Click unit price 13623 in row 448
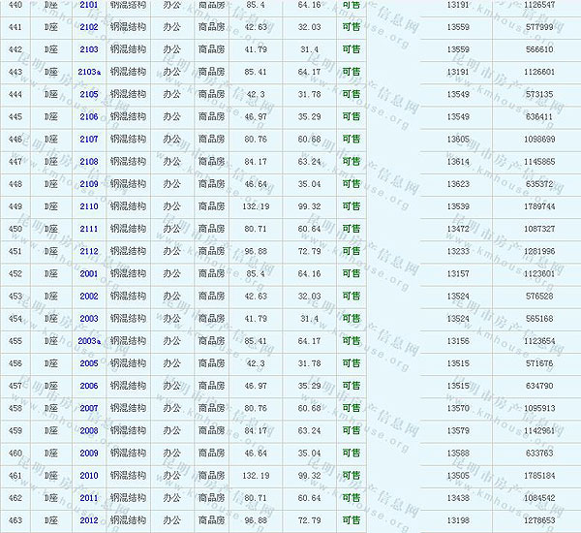 (x=458, y=184)
